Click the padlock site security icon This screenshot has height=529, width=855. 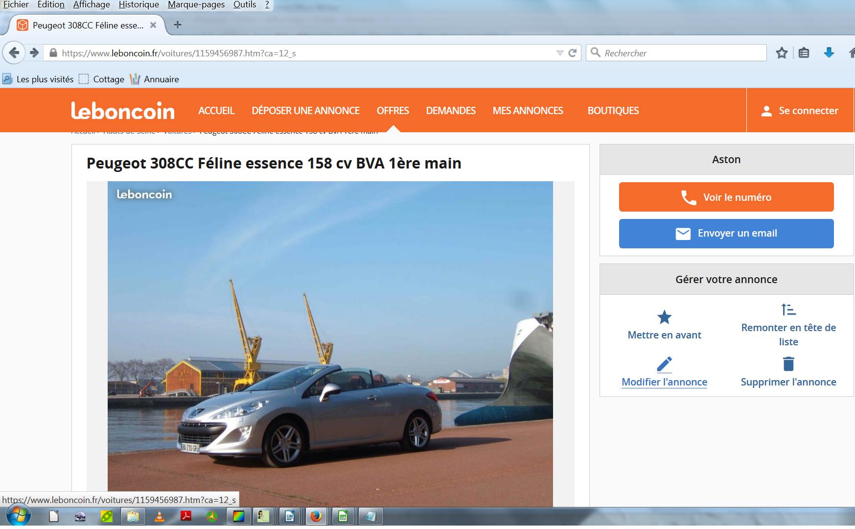click(53, 53)
